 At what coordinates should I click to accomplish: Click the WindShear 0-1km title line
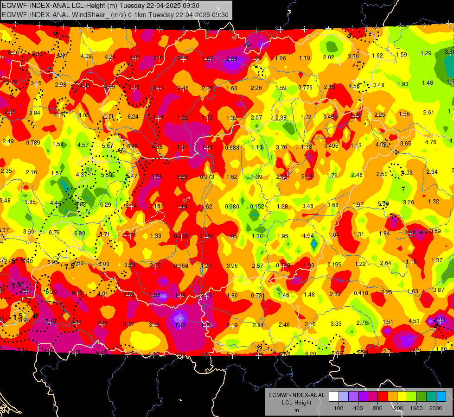115,15
